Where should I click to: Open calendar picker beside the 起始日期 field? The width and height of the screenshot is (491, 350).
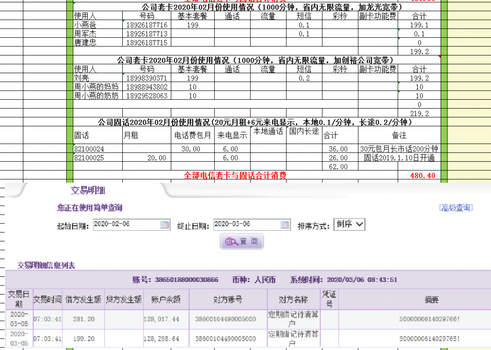[164, 224]
